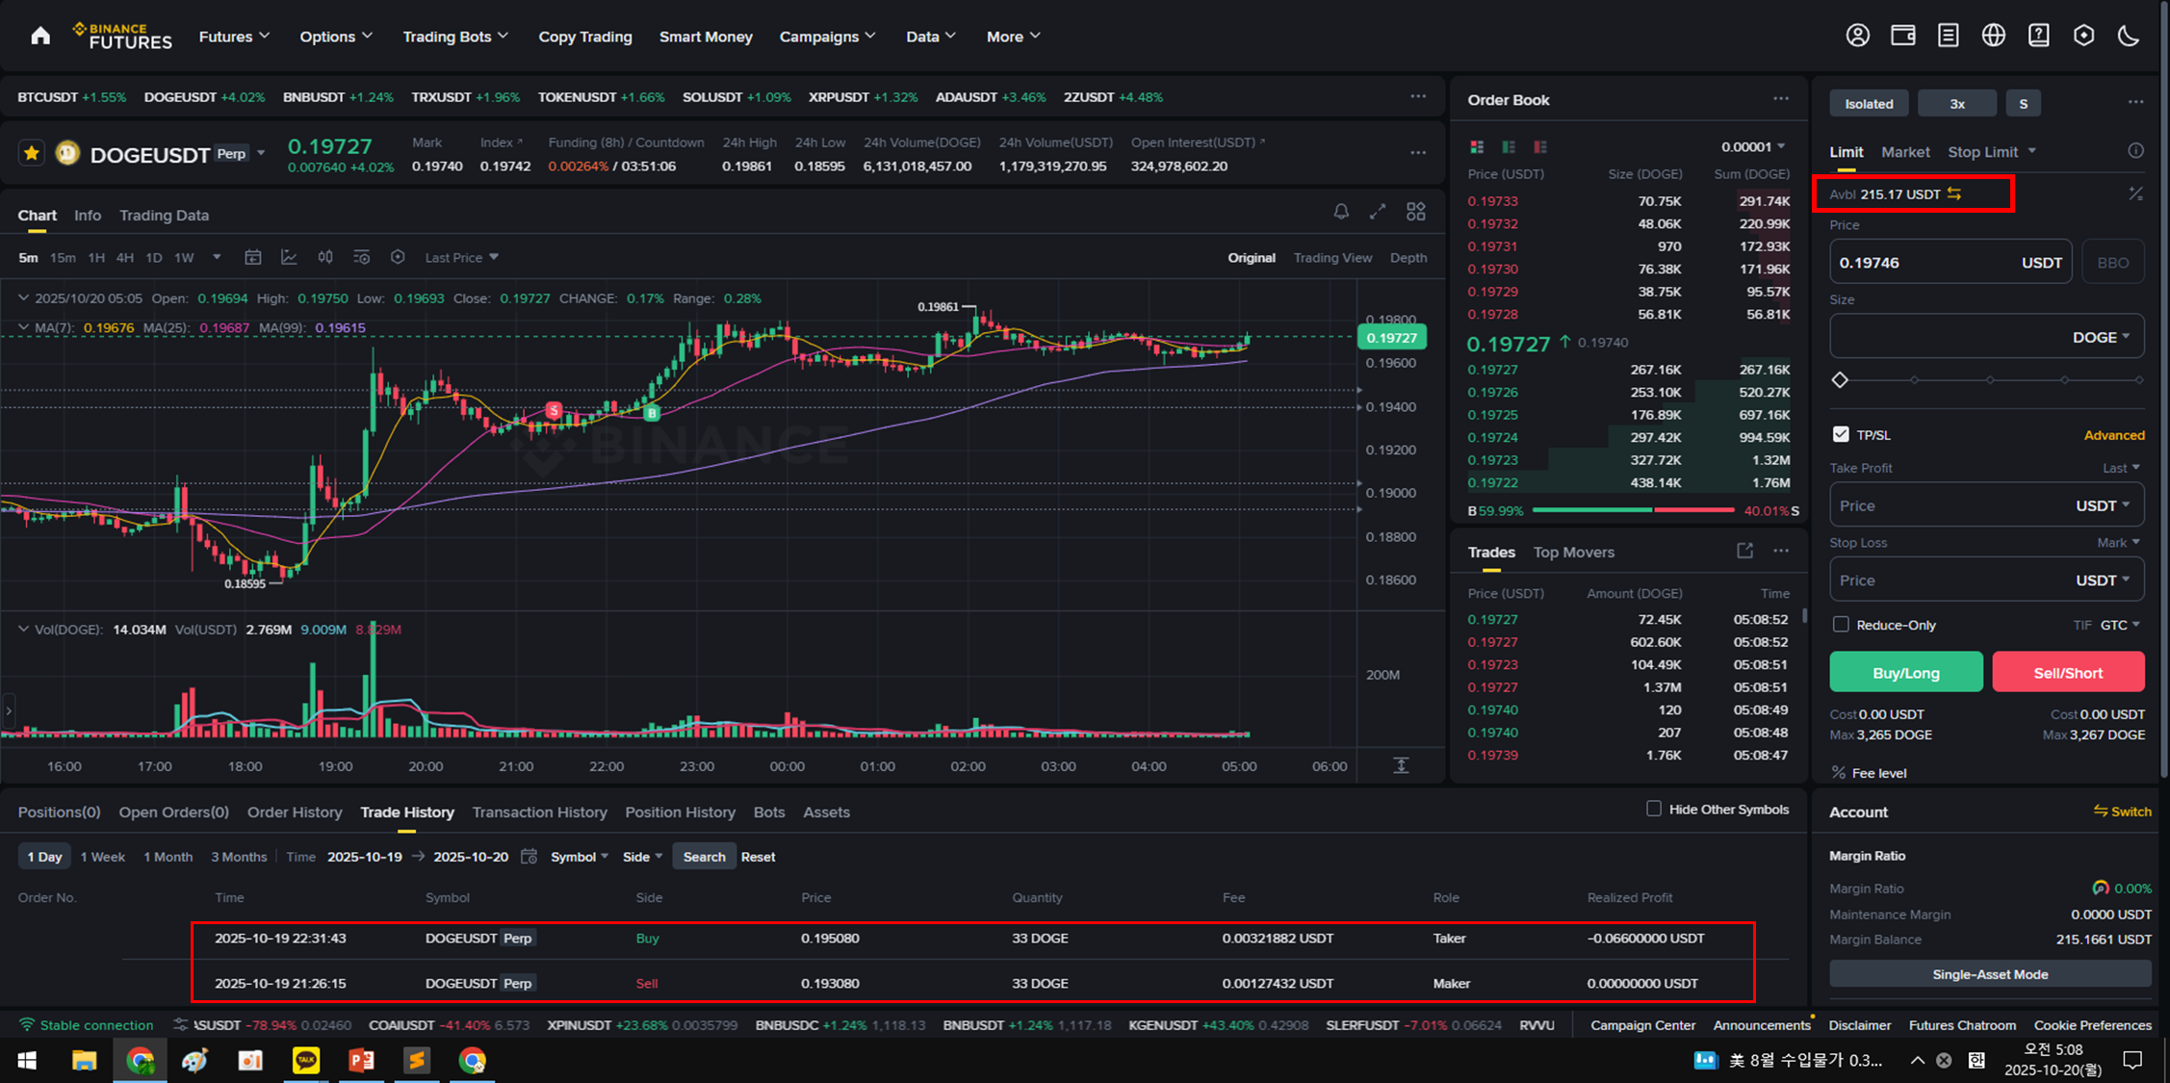The image size is (2170, 1083).
Task: Open the Stop Limit order type dropdown
Action: click(1992, 152)
